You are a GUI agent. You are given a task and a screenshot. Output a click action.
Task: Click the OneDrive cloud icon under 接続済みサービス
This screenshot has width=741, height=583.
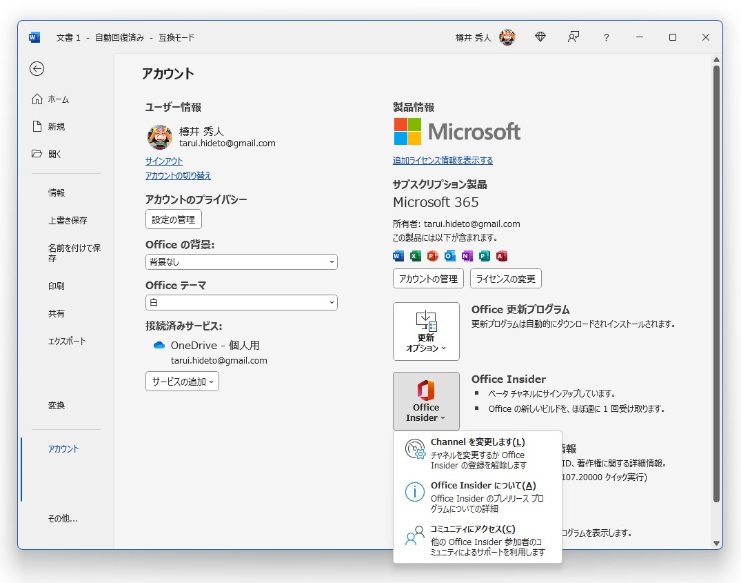(159, 345)
